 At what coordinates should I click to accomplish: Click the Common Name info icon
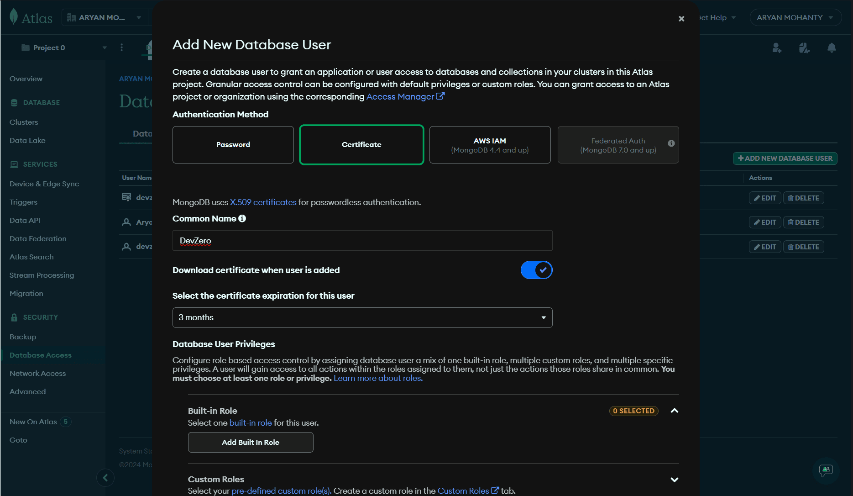pos(242,219)
